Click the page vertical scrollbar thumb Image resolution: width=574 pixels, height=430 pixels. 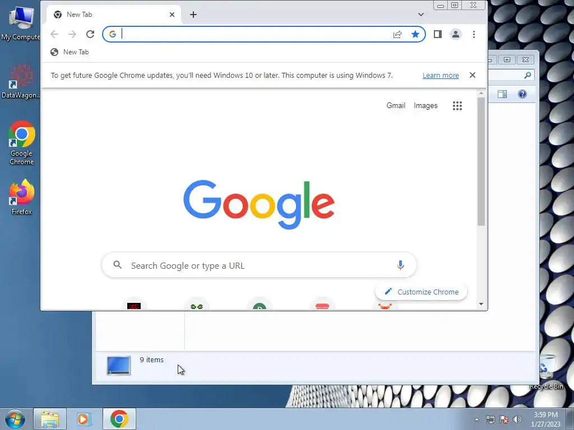(481, 162)
